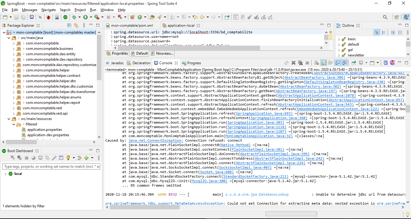Expand the 'local' node in Boot Dashboard
Viewport: 411px width, 219px height.
pyautogui.click(x=5, y=174)
